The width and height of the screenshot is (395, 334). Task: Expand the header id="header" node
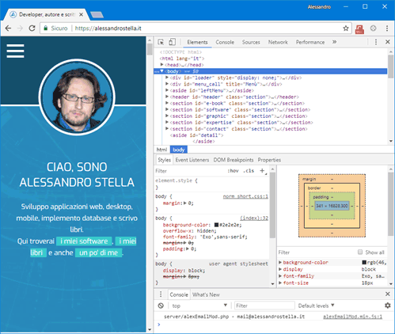coord(167,97)
